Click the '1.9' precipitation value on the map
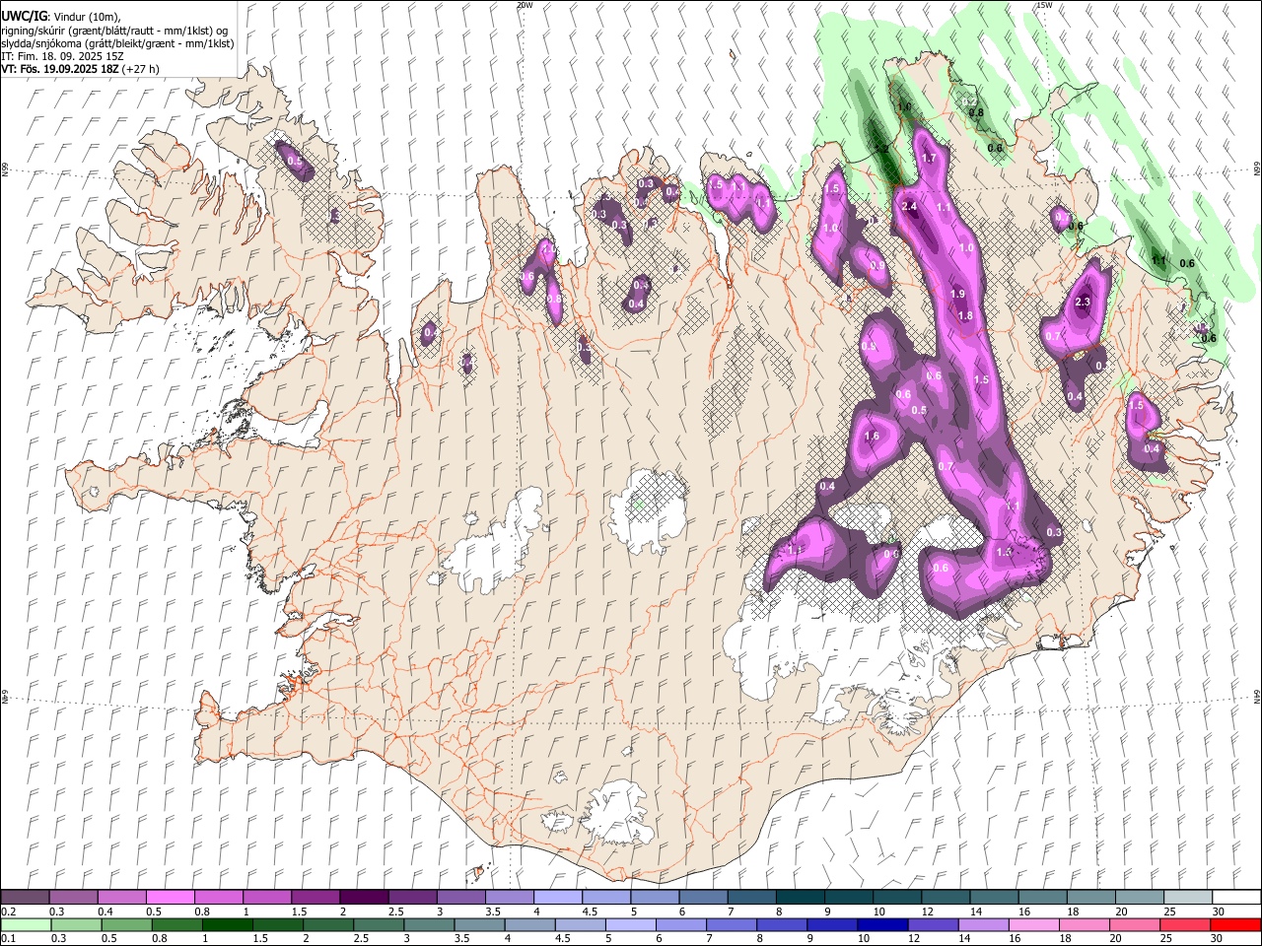This screenshot has width=1262, height=946. click(x=957, y=294)
